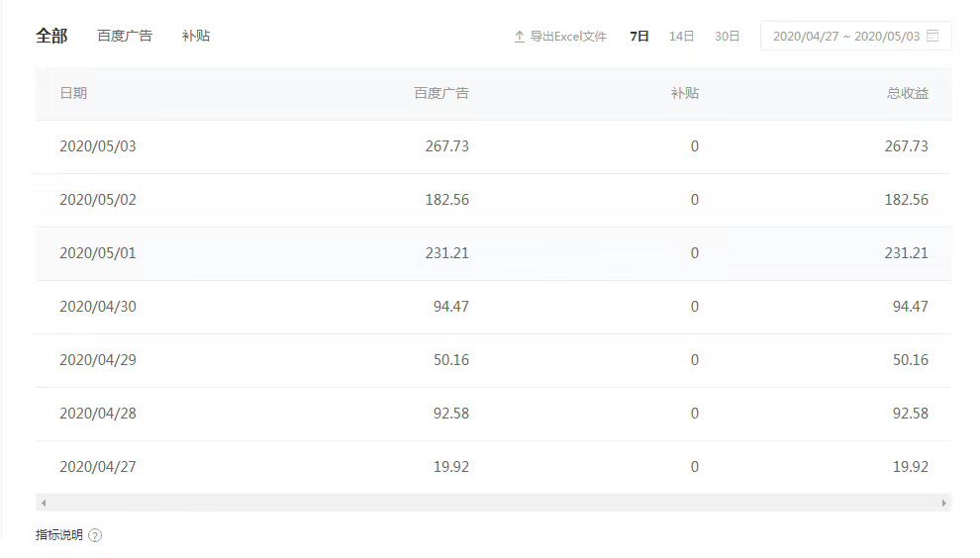Switch to the 全部 tab

click(51, 36)
